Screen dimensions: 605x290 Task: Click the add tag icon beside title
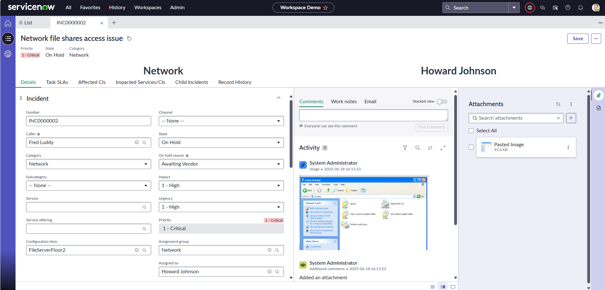(x=129, y=39)
